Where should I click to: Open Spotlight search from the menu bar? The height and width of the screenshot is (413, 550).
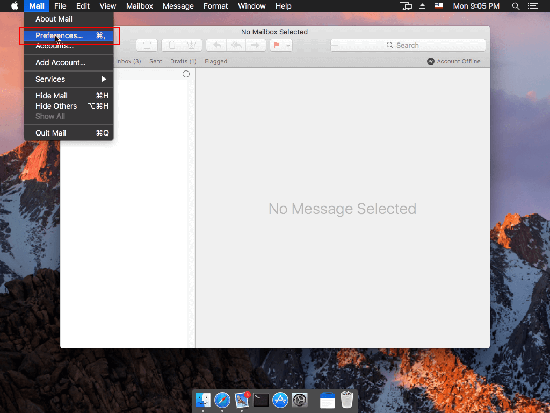[x=515, y=6]
